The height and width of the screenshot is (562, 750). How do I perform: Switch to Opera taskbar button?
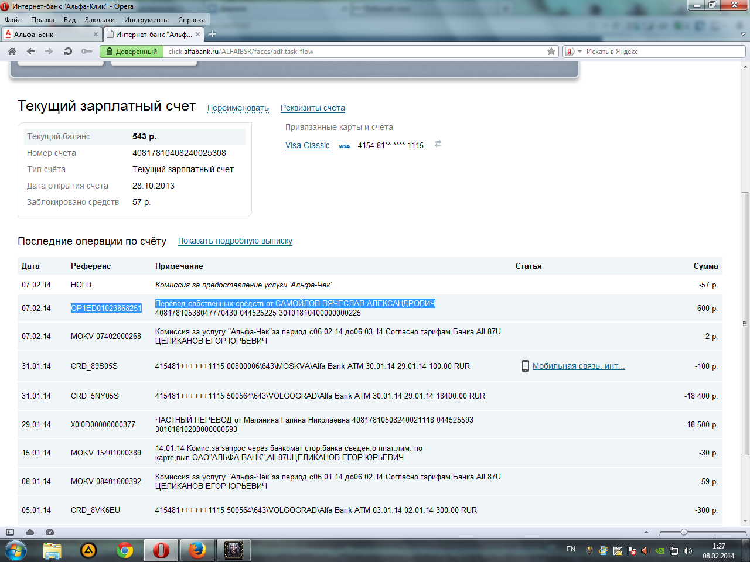point(161,550)
